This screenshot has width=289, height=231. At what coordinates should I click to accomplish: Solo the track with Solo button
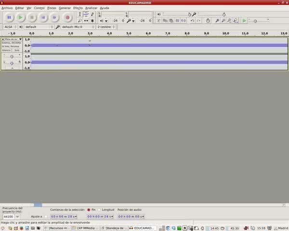pos(17,50)
